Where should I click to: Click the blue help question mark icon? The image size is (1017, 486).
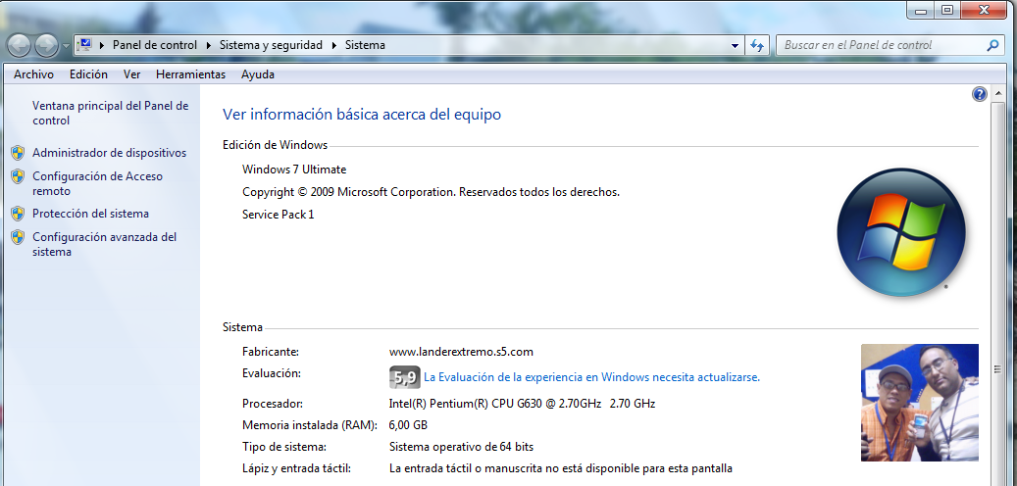[980, 95]
